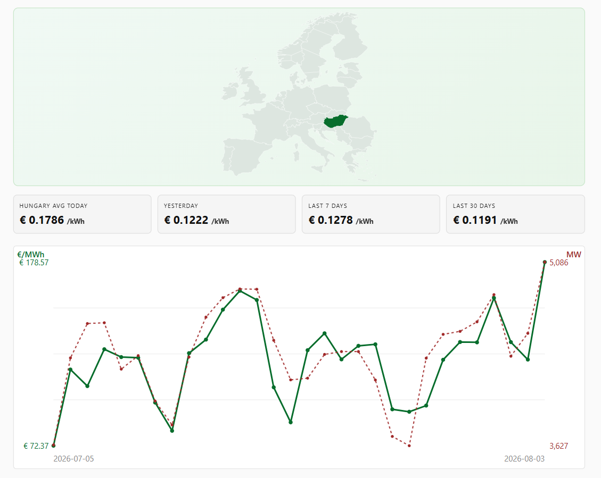Click the € 0.1278 /kWh value
This screenshot has width=601, height=478.
coord(341,220)
